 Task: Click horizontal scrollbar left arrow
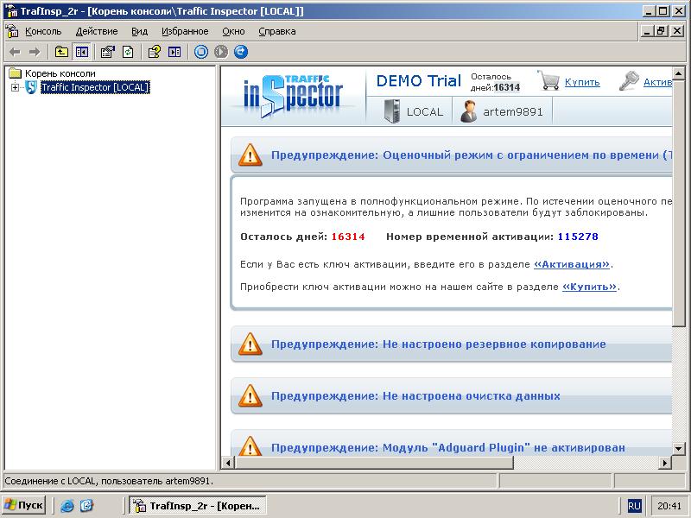(x=228, y=463)
